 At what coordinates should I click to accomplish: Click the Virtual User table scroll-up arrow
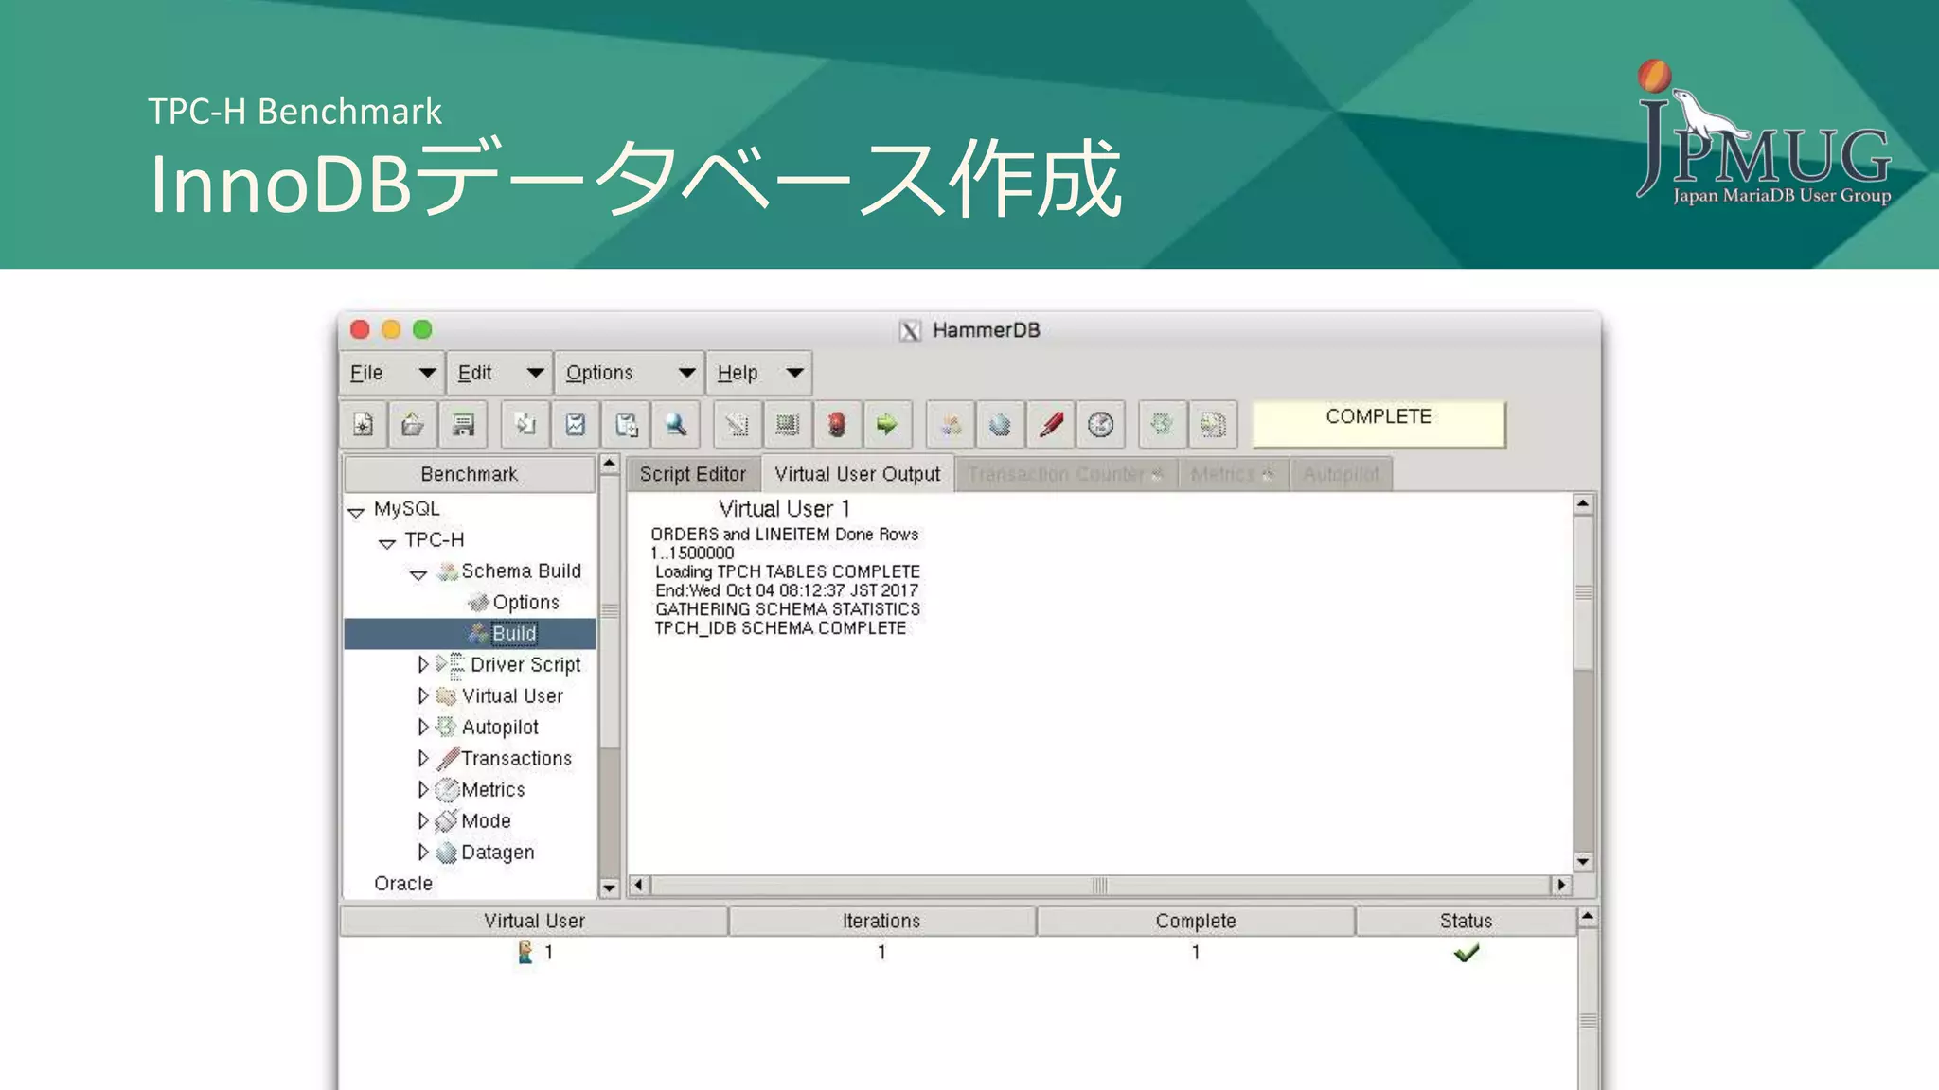1588,917
